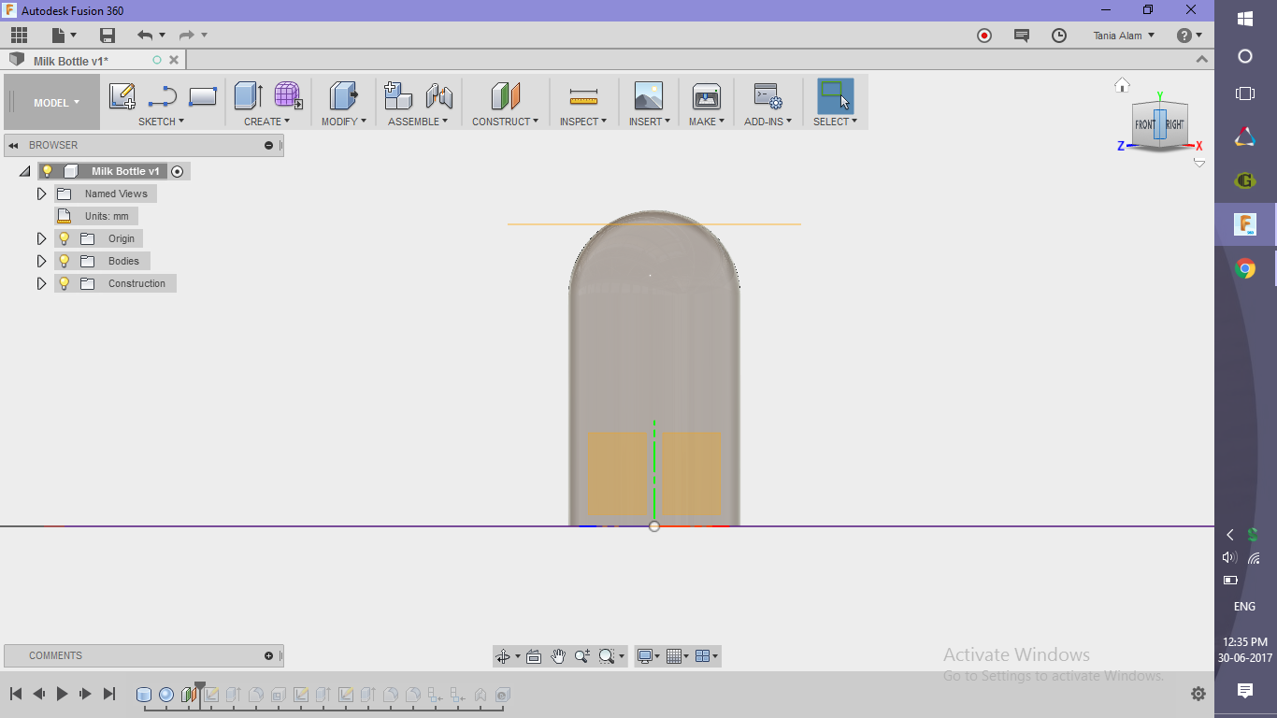The height and width of the screenshot is (718, 1277).
Task: Open Chrome from Windows taskbar
Action: click(x=1245, y=269)
